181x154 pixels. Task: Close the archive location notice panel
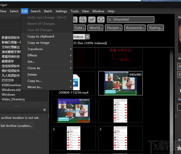[x=45, y=110]
